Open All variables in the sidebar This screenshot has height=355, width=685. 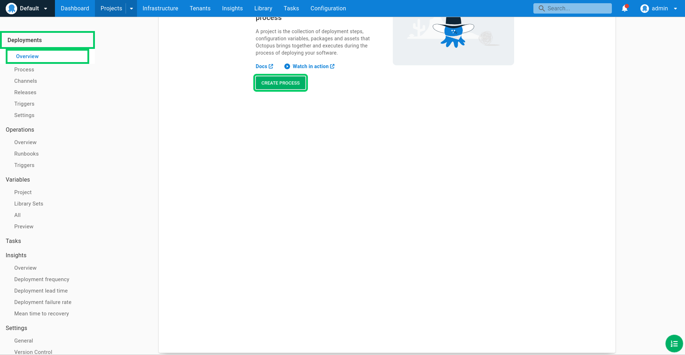click(17, 215)
